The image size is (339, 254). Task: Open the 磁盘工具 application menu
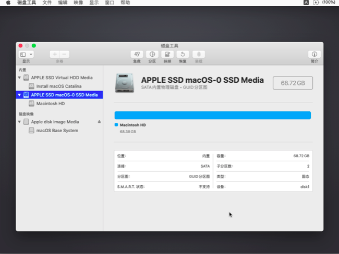tap(27, 3)
